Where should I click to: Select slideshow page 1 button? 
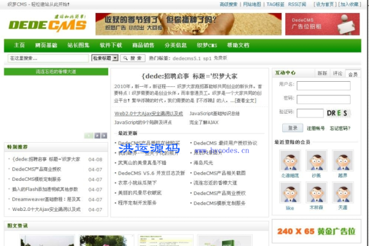[x=89, y=135]
